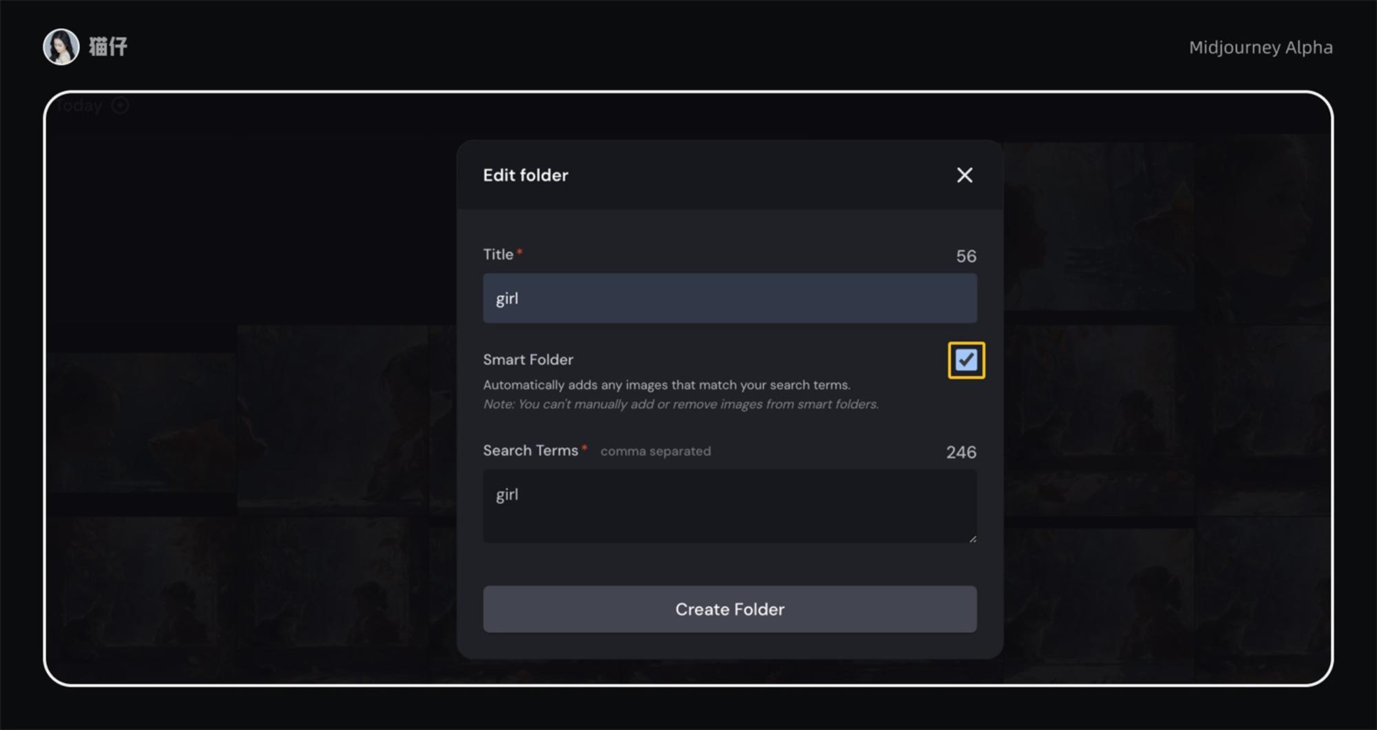Click the plus icon beside Today
Image resolution: width=1377 pixels, height=730 pixels.
tap(120, 105)
